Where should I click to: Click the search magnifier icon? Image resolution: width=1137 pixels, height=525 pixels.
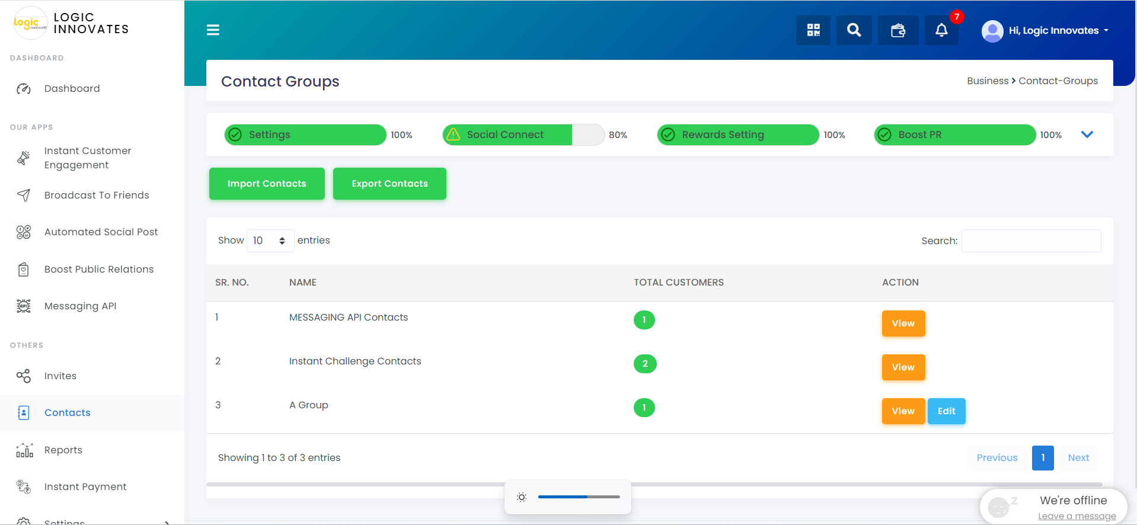pyautogui.click(x=854, y=30)
